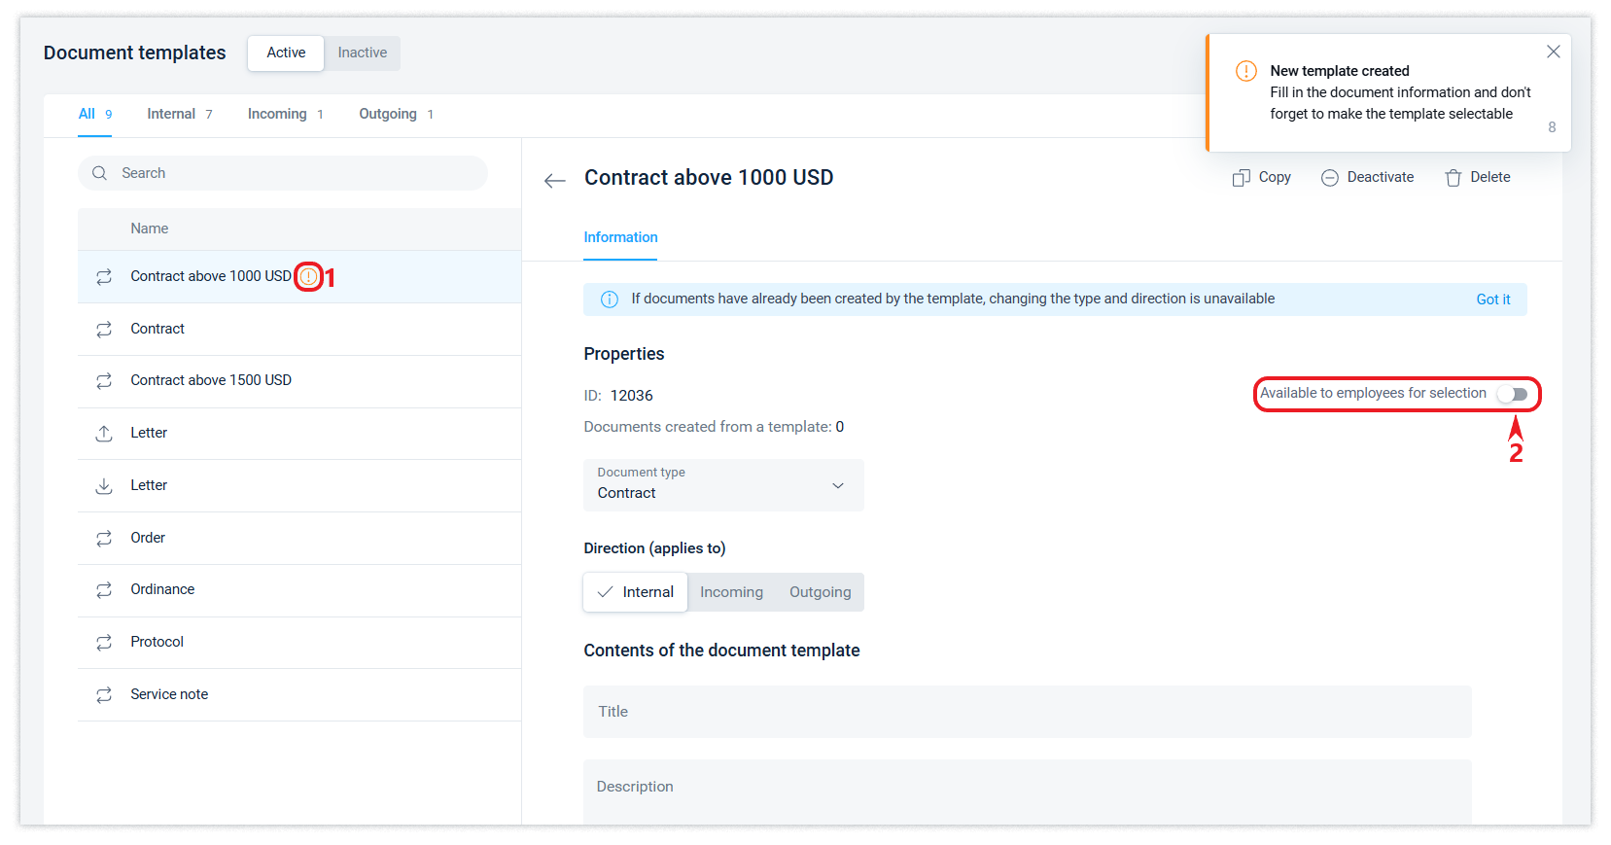Click the outgoing upload icon beside Letter
This screenshot has height=845, width=1611.
pos(104,434)
